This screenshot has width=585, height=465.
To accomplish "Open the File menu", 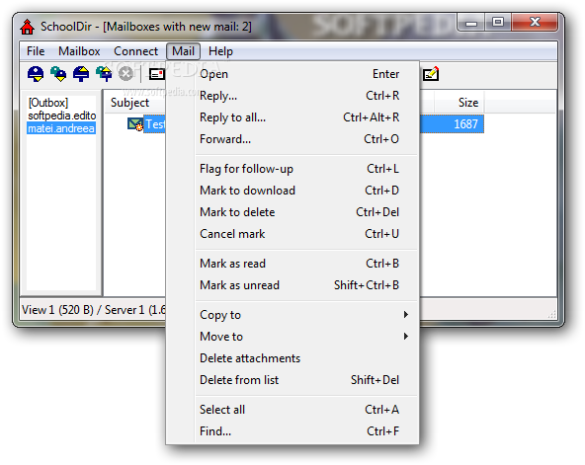I will [36, 51].
